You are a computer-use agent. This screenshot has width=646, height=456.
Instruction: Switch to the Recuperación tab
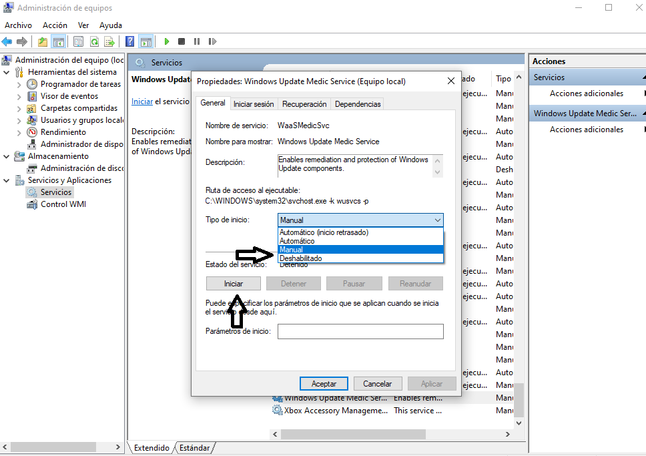(x=304, y=104)
